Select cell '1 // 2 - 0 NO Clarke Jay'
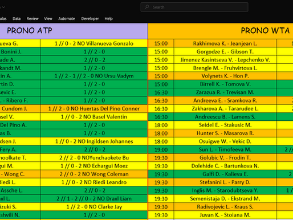The width and height of the screenshot is (293, 220). tap(94, 207)
